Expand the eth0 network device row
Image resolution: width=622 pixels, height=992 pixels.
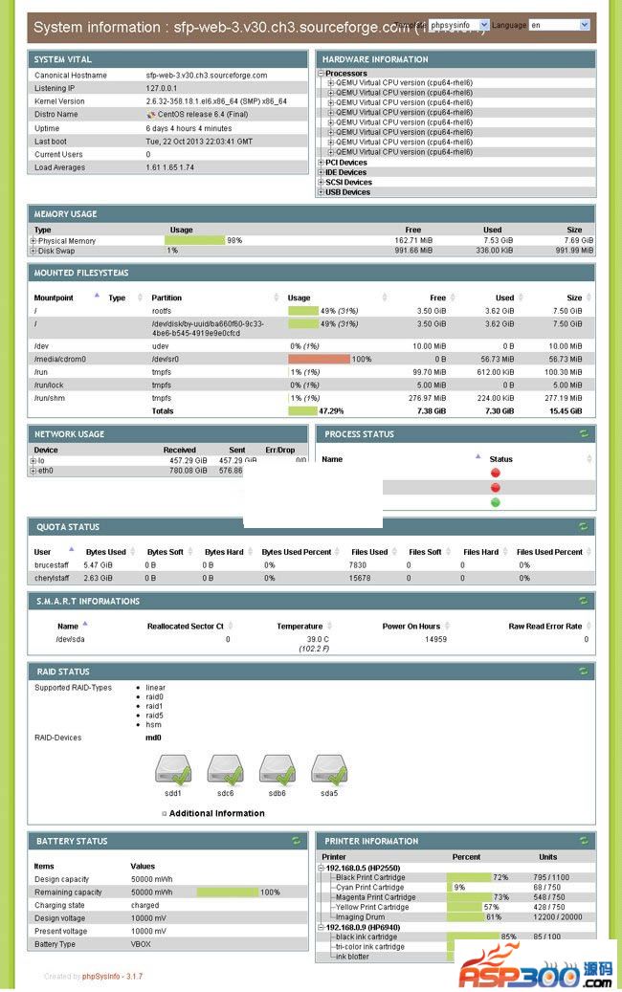tap(33, 471)
